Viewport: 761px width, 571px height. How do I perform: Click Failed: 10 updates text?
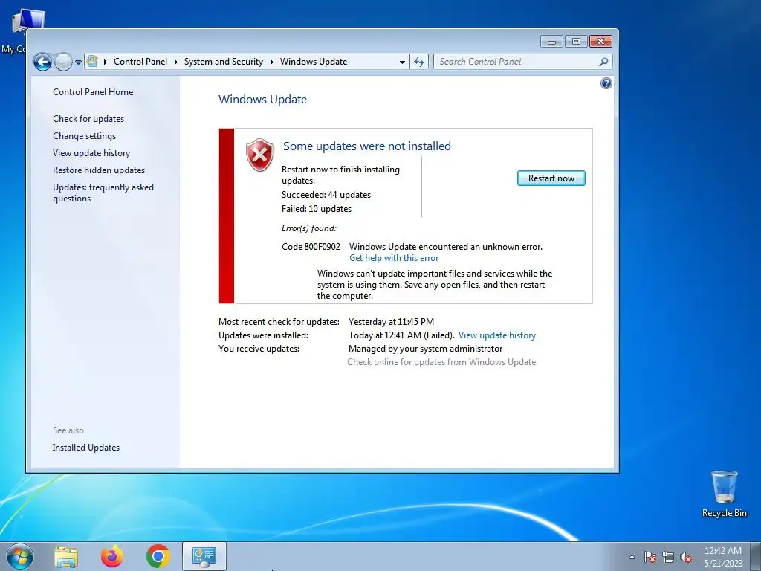(317, 209)
